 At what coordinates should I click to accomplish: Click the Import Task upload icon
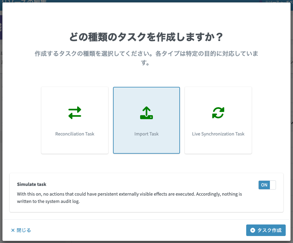[146, 113]
